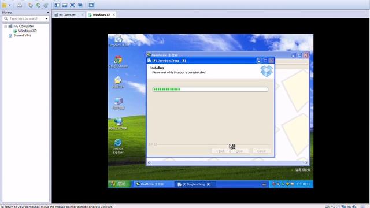This screenshot has width=370, height=208.
Task: Click the revert to snapshot toolbar icon
Action: pos(38,5)
